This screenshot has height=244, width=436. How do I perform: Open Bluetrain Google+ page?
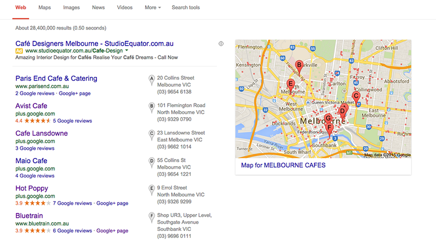click(112, 231)
